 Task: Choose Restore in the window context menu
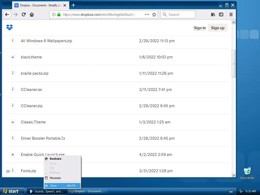[62, 159]
